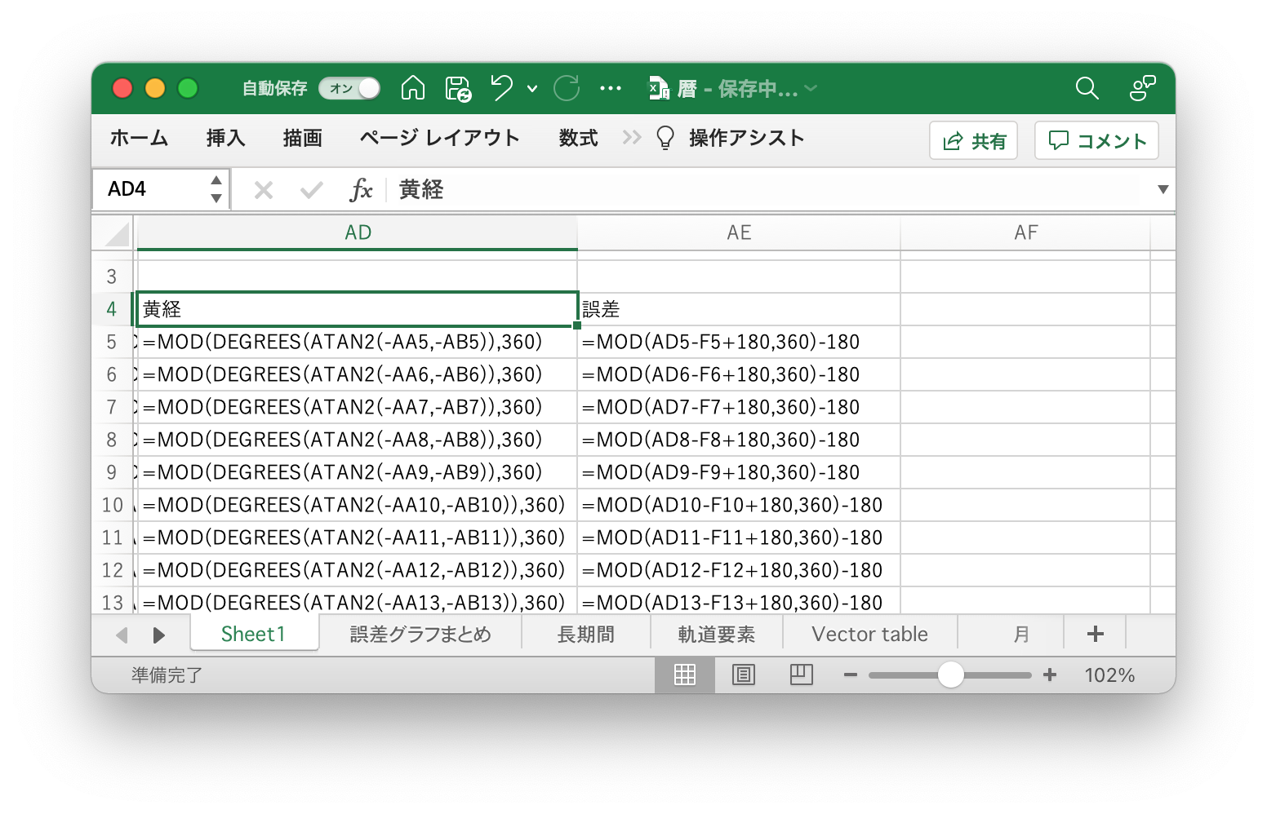The image size is (1267, 814).
Task: Undo the last action
Action: click(x=501, y=88)
